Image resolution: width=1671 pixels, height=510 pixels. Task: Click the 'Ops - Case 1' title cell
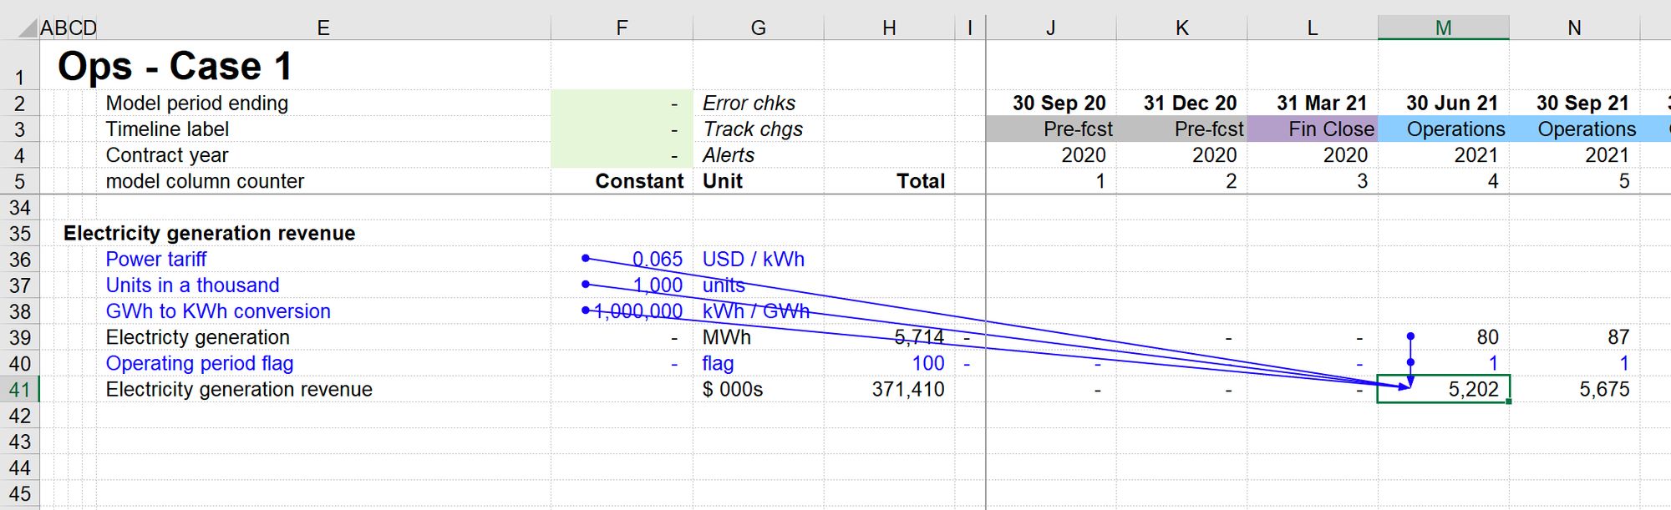pos(175,66)
